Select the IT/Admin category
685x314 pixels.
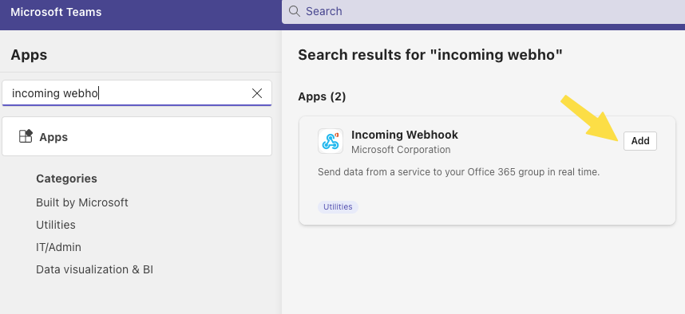pyautogui.click(x=58, y=247)
